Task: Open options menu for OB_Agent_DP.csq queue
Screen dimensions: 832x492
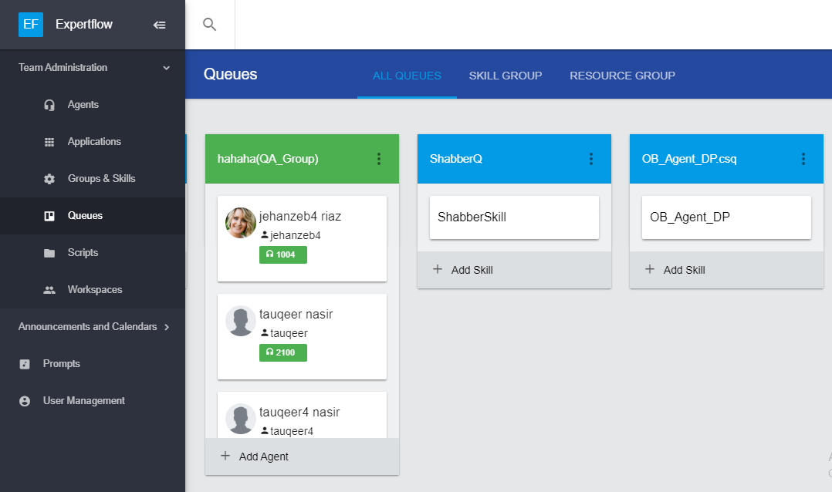Action: click(803, 159)
